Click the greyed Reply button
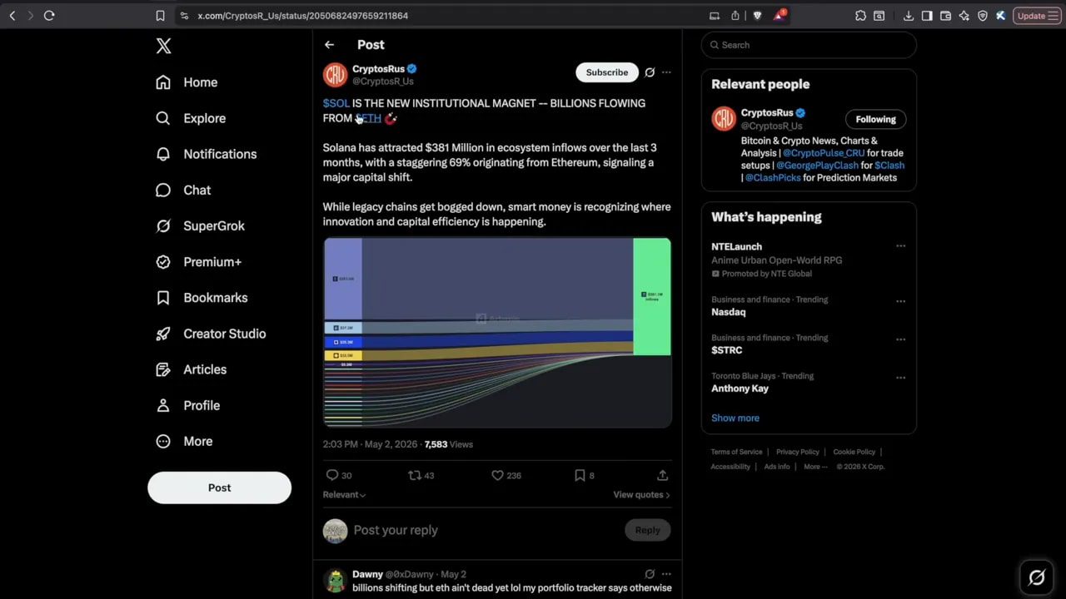The image size is (1066, 599). (x=647, y=530)
